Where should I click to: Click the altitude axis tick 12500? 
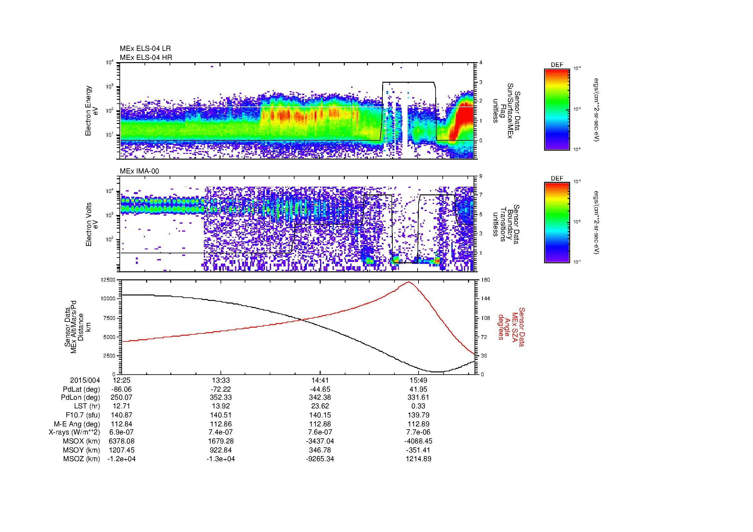pyautogui.click(x=108, y=280)
